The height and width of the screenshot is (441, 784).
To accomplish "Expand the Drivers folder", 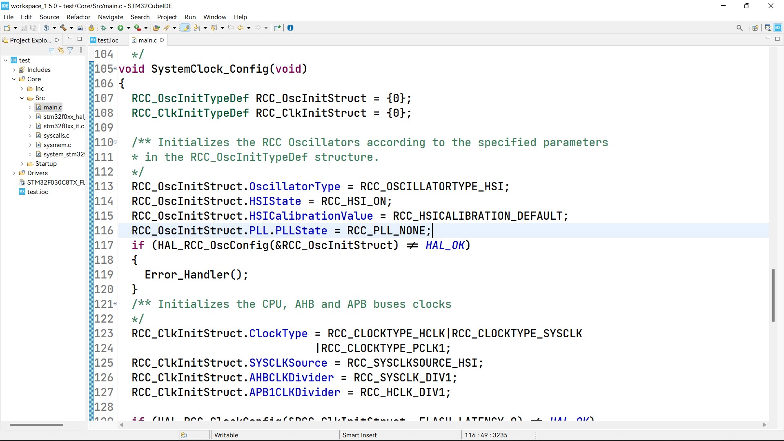I will click(x=14, y=173).
